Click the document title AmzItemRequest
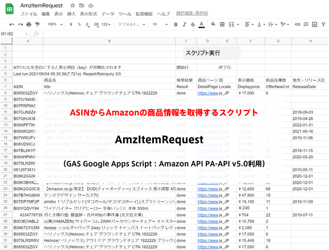The image size is (329, 250). tap(41, 5)
